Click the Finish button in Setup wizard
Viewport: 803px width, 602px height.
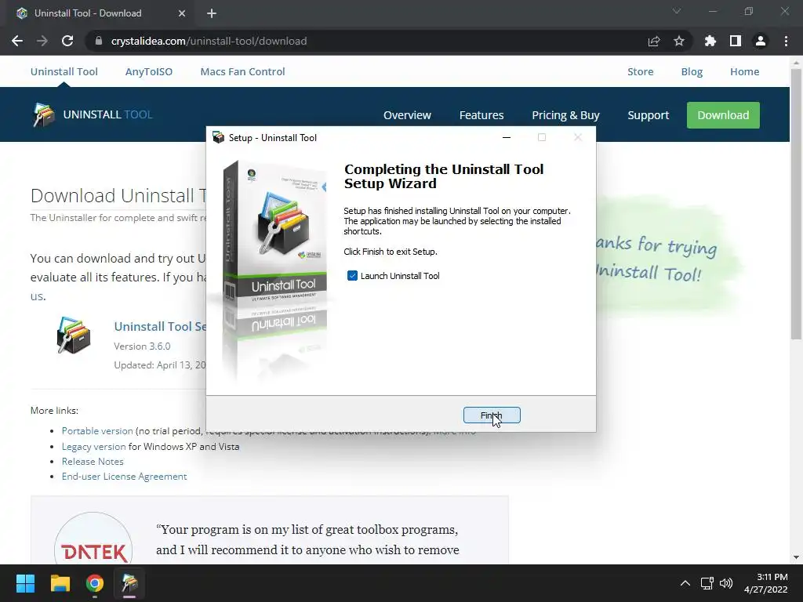pyautogui.click(x=492, y=415)
